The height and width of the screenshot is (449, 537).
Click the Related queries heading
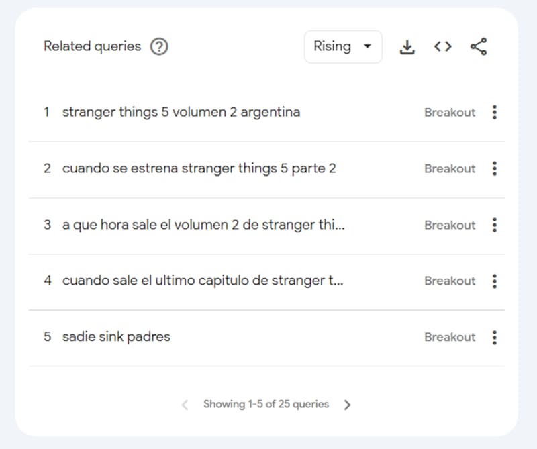point(92,47)
